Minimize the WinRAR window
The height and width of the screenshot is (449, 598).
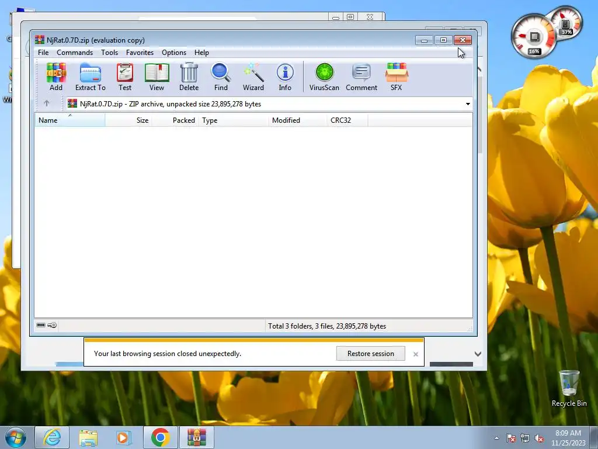(424, 40)
